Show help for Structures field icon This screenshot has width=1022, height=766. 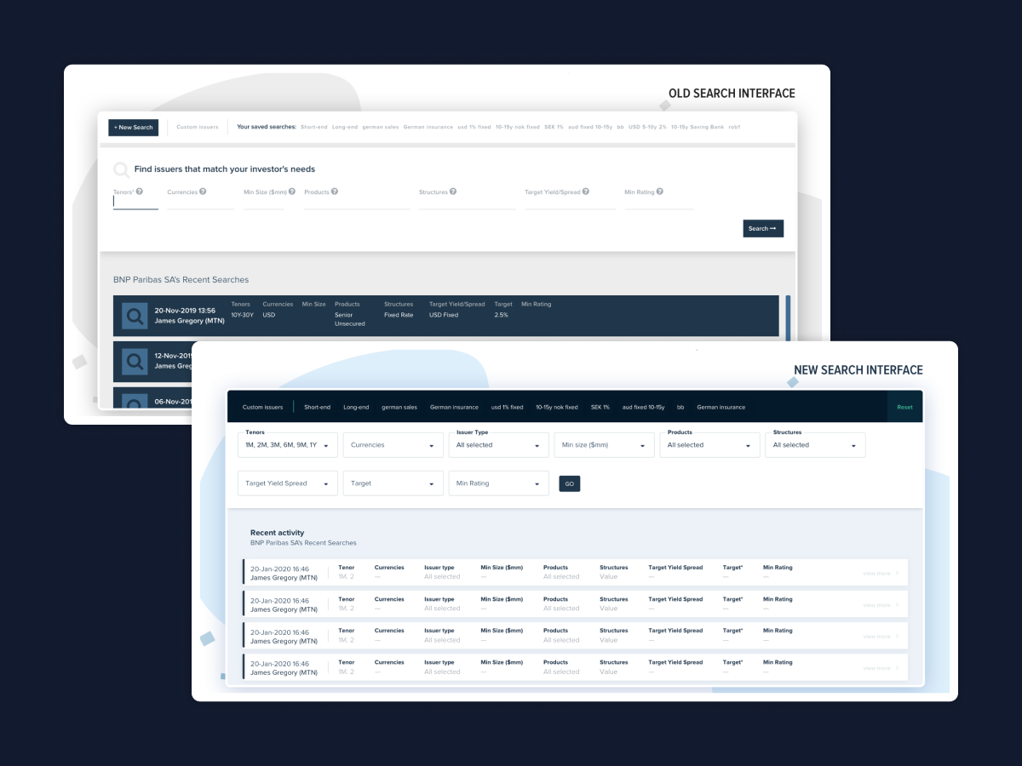tap(453, 191)
